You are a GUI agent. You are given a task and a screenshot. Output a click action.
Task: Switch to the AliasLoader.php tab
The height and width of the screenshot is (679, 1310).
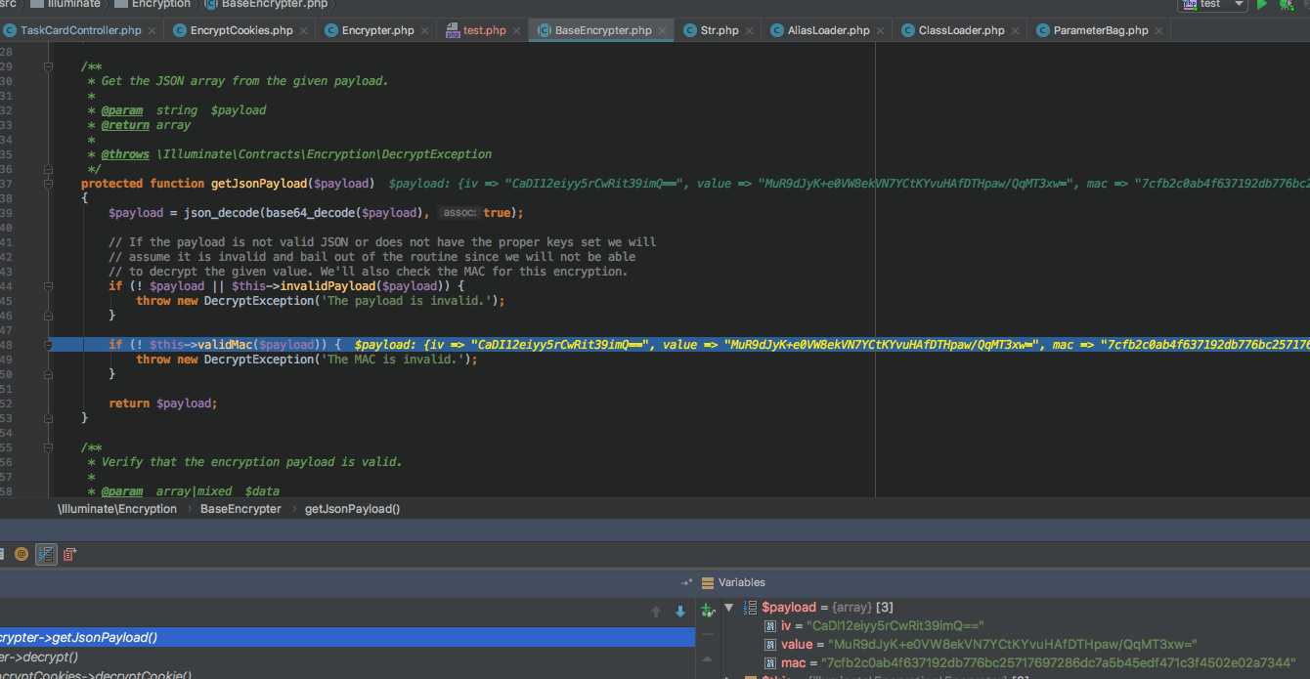pyautogui.click(x=828, y=30)
